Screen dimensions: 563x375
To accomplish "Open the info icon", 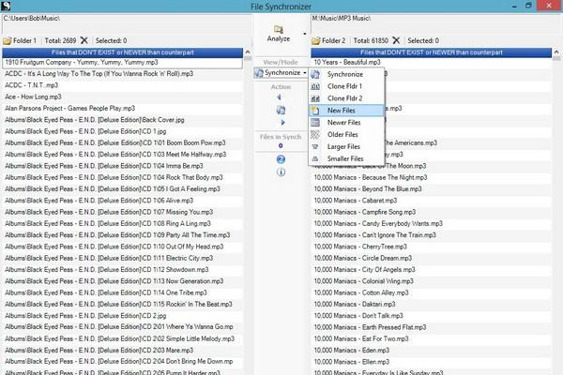I will (x=281, y=172).
